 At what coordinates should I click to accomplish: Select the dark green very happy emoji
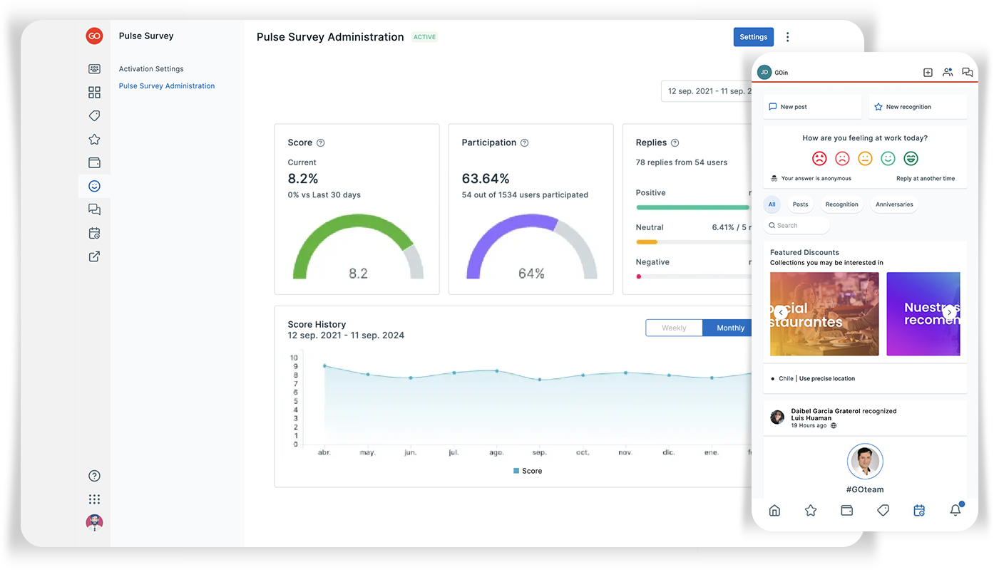click(x=911, y=158)
